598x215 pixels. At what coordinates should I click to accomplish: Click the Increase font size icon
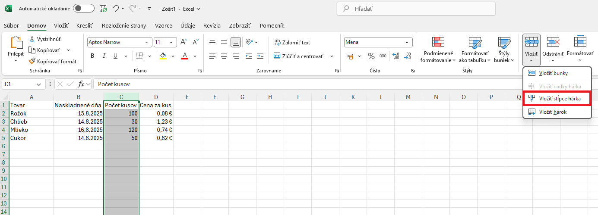pos(184,42)
